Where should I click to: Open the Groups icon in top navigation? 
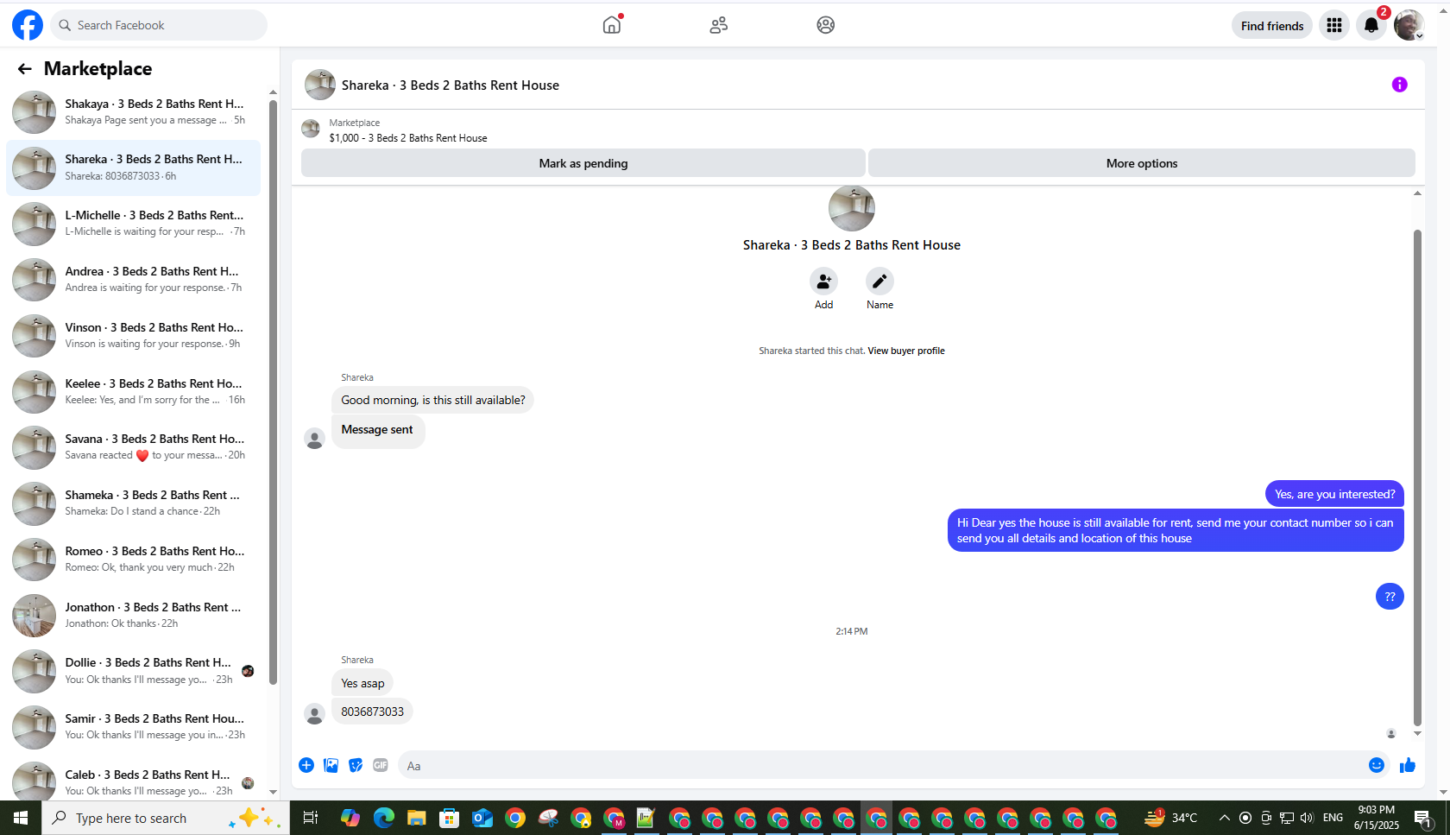tap(826, 25)
